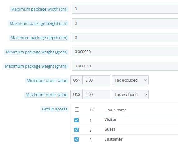The height and width of the screenshot is (144, 178).
Task: Click the Minimum order value label
Action: 47,81
